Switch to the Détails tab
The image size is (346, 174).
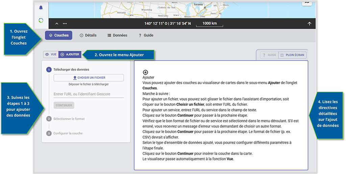pos(88,35)
